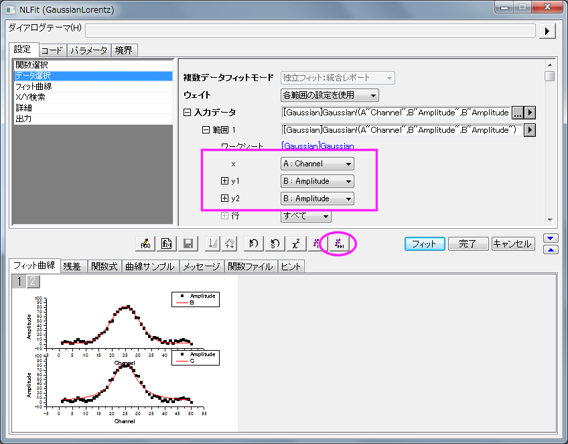The image size is (568, 444).
Task: Show preview page 1
Action: (x=19, y=282)
